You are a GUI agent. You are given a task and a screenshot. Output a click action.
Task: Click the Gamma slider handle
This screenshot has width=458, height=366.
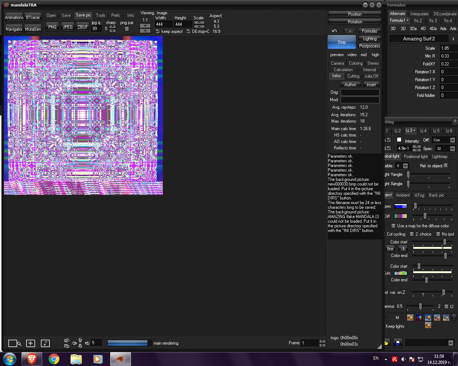pyautogui.click(x=420, y=306)
